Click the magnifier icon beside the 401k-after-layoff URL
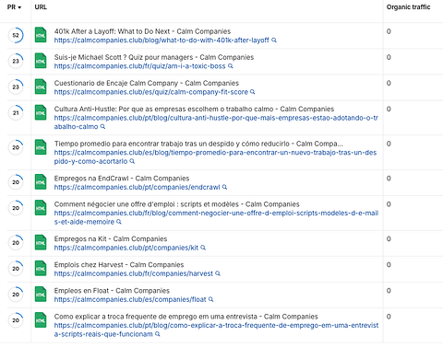Image resolution: width=443 pixels, height=359 pixels. [274, 41]
